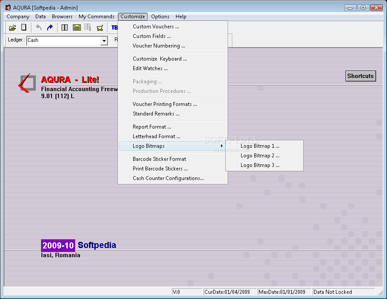Click the two-column ledger book icon

(65, 27)
